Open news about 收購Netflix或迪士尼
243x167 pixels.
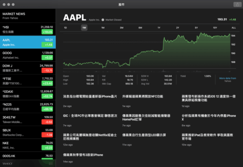click(x=90, y=137)
